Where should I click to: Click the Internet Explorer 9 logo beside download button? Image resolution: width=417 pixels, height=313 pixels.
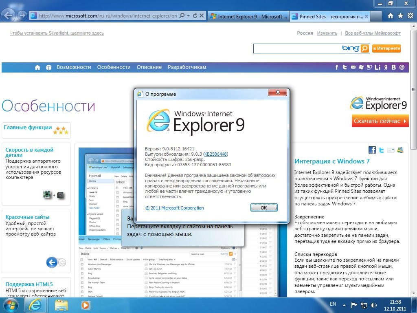click(x=378, y=103)
